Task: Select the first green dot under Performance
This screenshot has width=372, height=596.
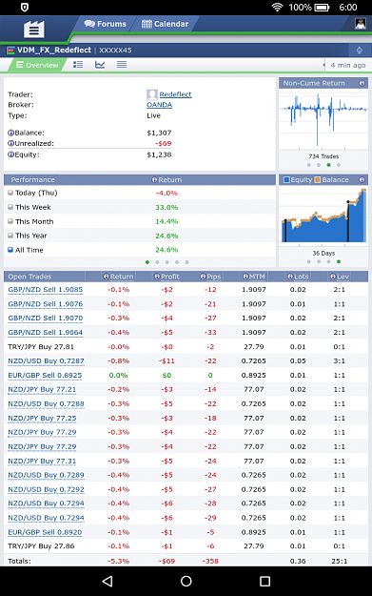Action: [147, 262]
